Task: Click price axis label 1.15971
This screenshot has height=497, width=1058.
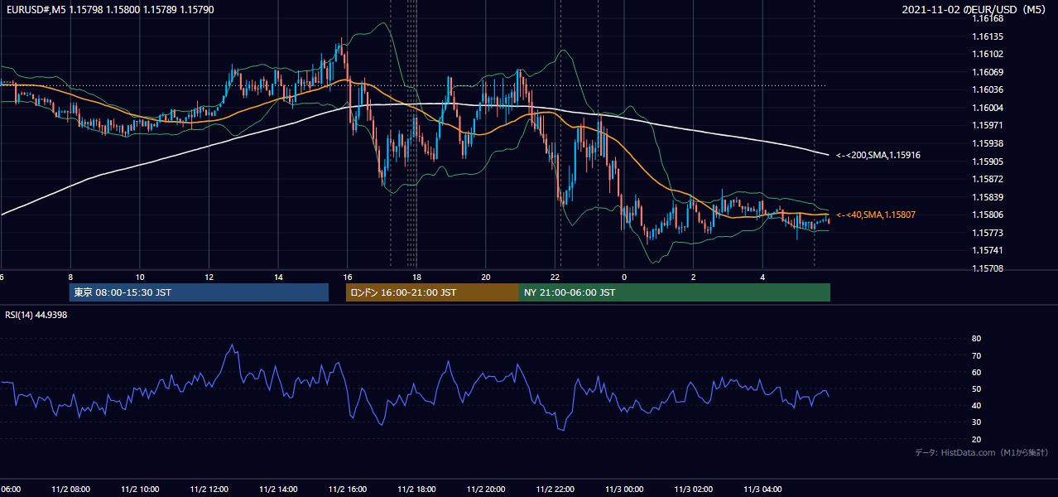Action: click(x=988, y=125)
